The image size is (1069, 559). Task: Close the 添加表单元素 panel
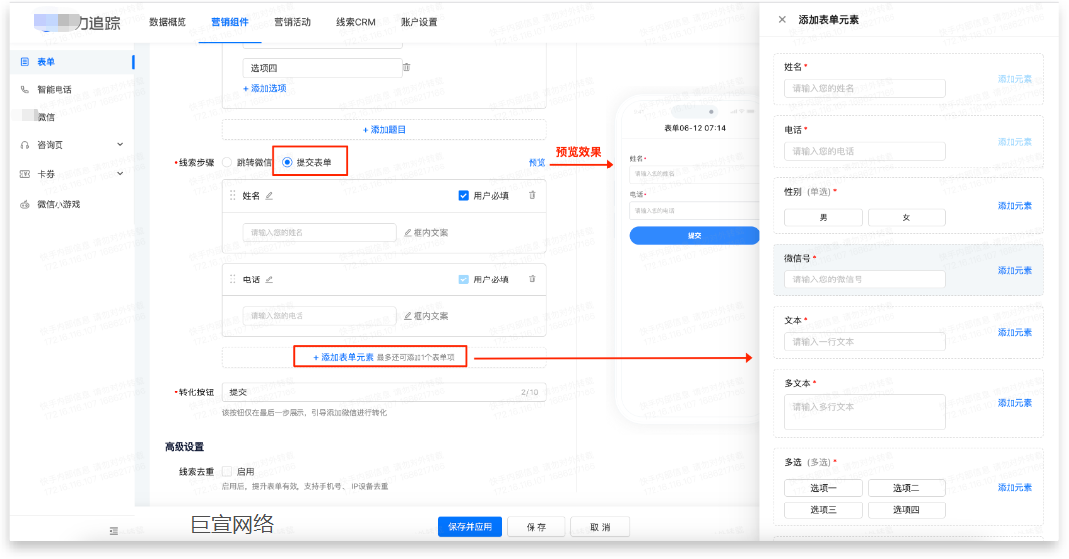tap(782, 19)
